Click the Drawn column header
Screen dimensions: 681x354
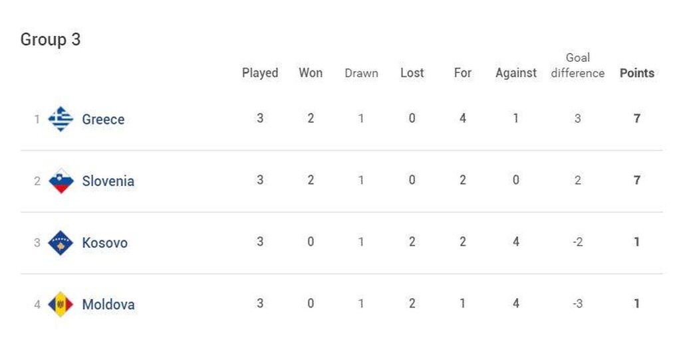coord(361,73)
